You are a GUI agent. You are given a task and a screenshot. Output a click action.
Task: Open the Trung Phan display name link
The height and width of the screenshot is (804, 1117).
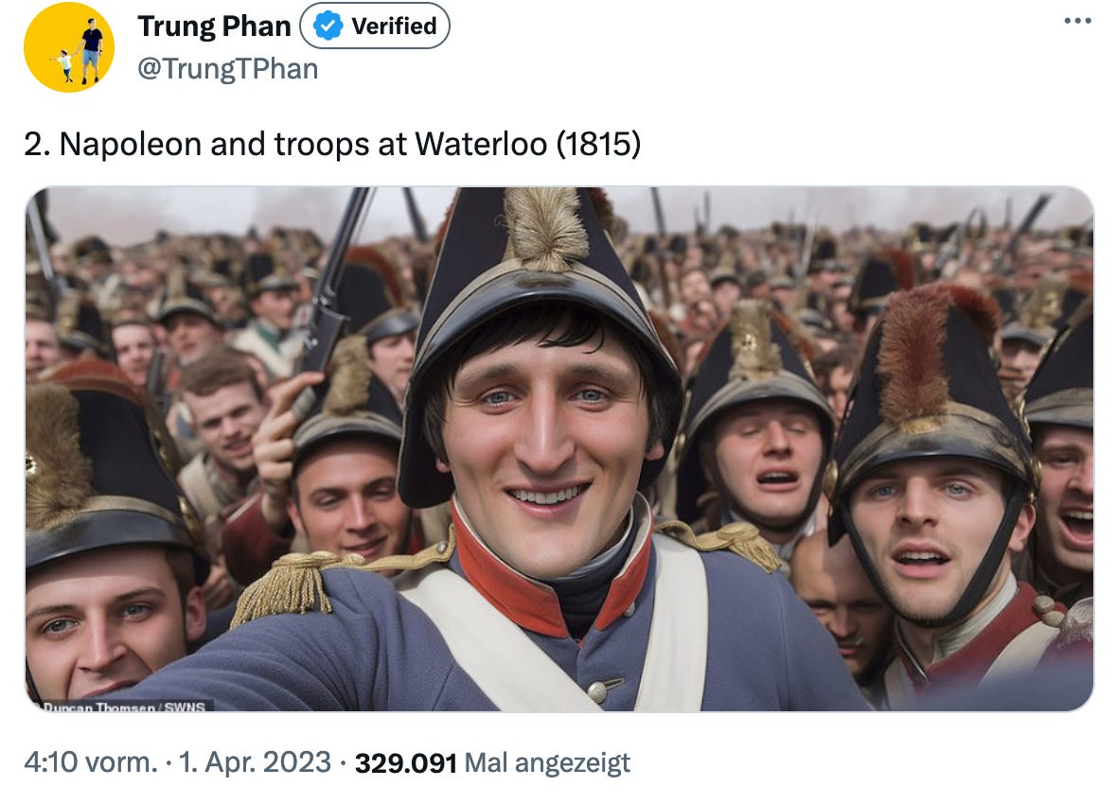point(215,26)
